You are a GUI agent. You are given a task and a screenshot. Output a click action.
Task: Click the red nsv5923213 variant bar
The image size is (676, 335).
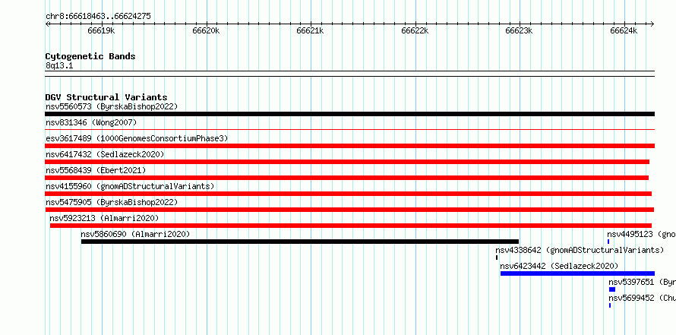(350, 226)
